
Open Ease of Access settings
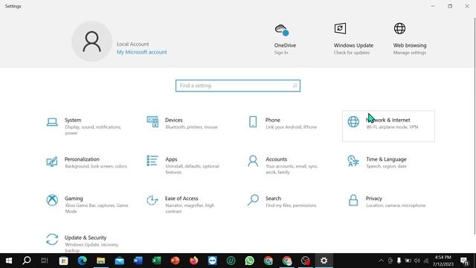click(187, 205)
